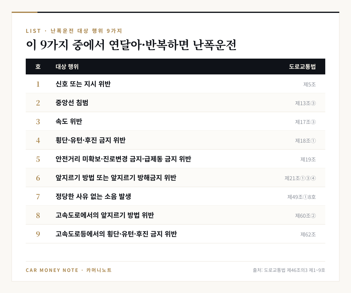Select row text '신호 또는 지시 위반'
The image size is (351, 293).
tap(83, 84)
